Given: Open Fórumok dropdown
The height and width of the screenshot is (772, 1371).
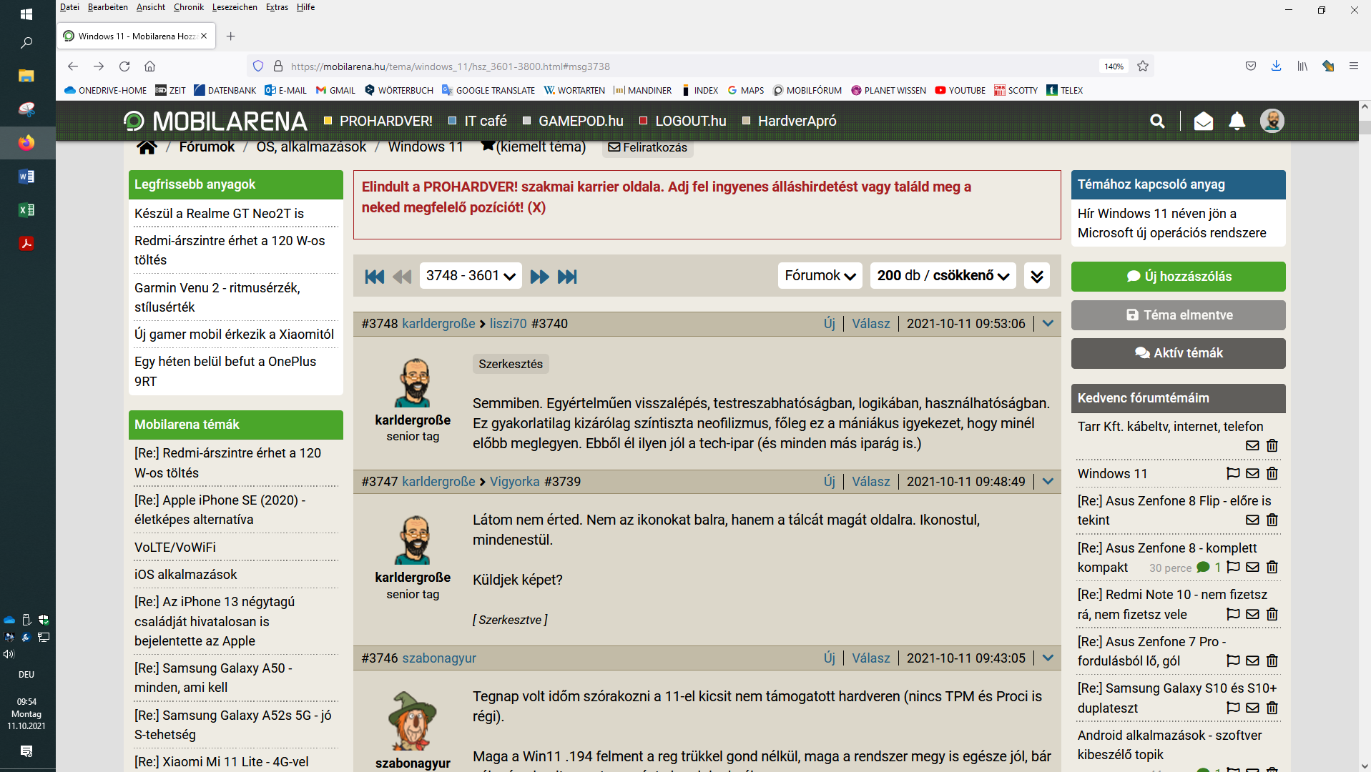Looking at the screenshot, I should (820, 276).
